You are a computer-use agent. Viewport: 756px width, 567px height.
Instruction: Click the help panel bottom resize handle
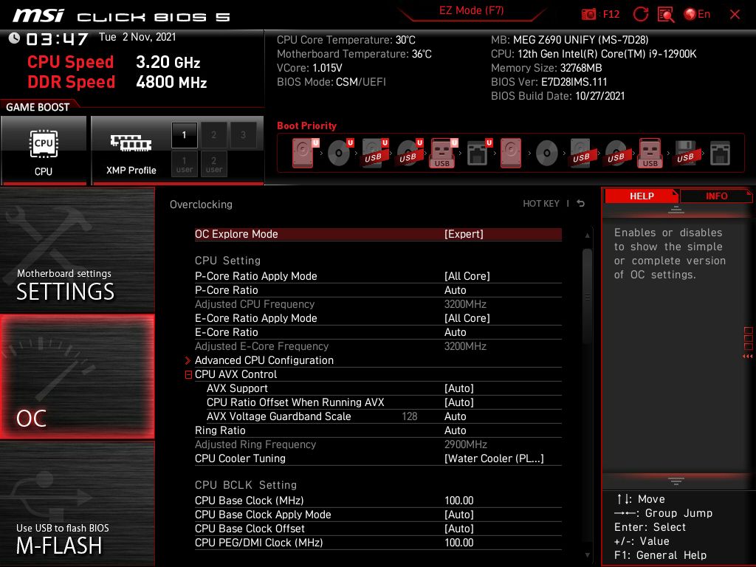click(x=676, y=481)
